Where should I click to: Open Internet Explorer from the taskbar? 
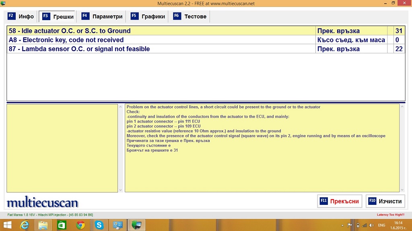[25, 225]
